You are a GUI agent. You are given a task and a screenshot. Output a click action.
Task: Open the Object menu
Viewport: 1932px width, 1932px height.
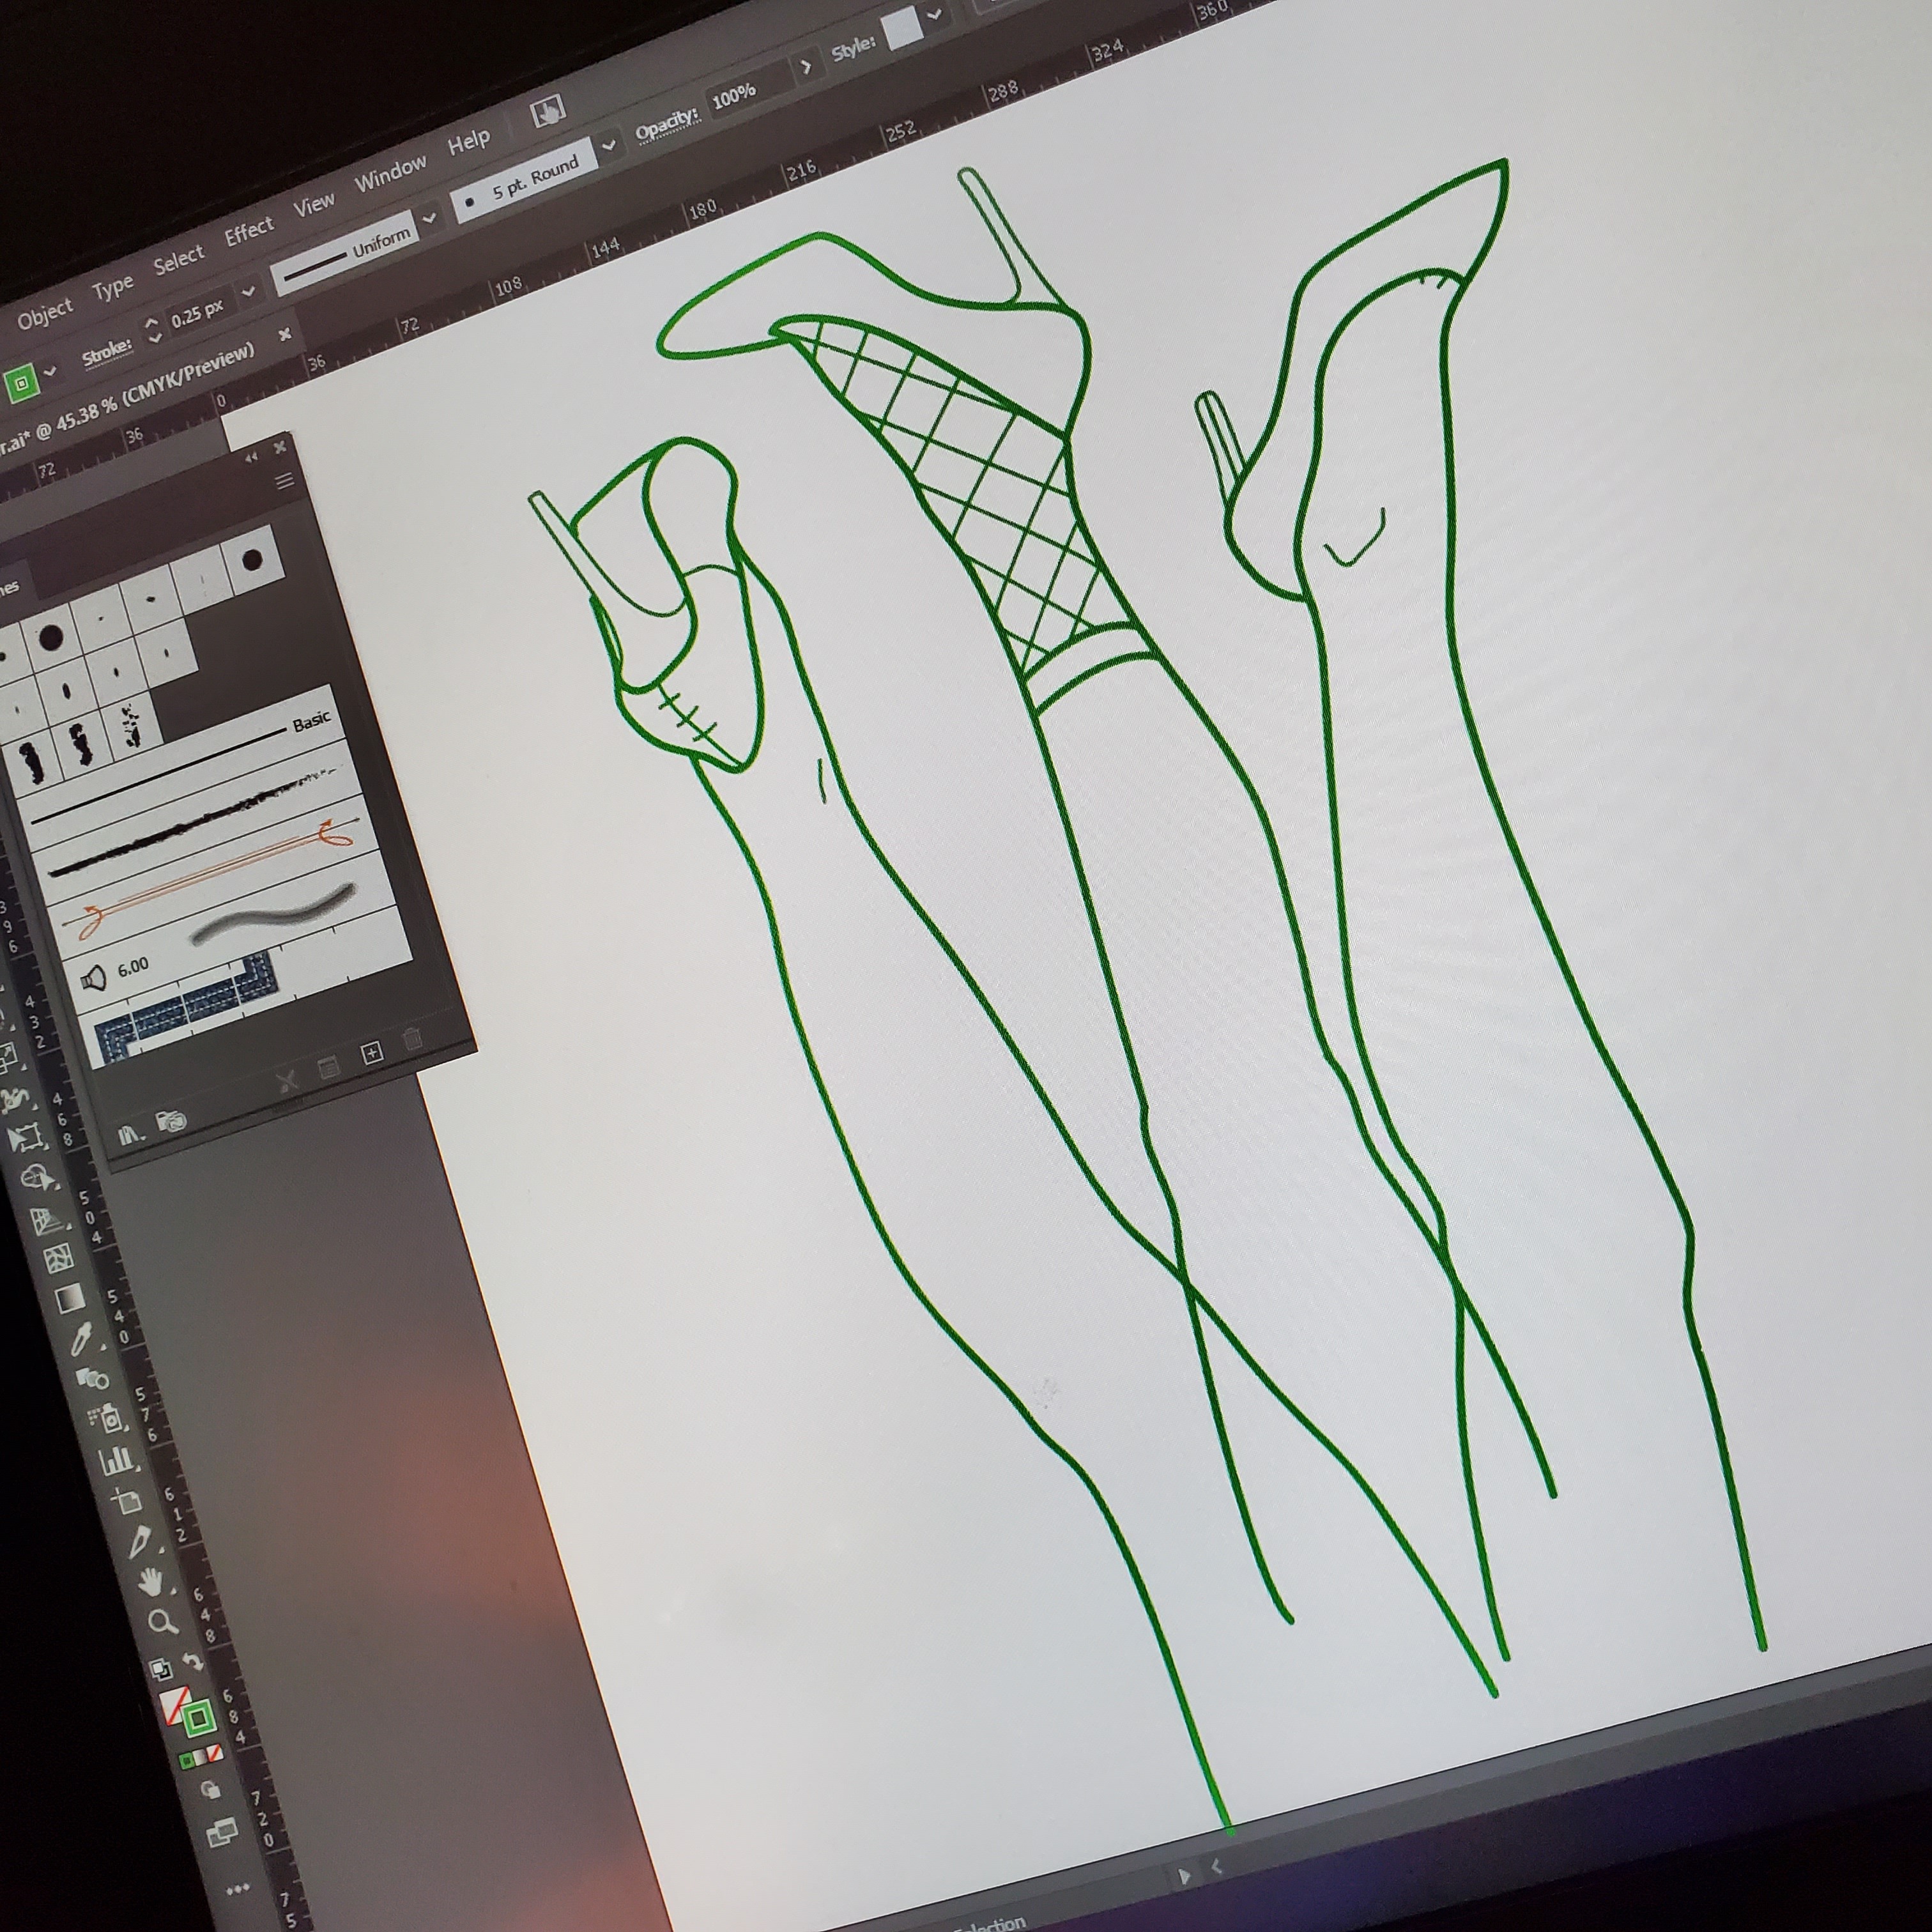45,314
